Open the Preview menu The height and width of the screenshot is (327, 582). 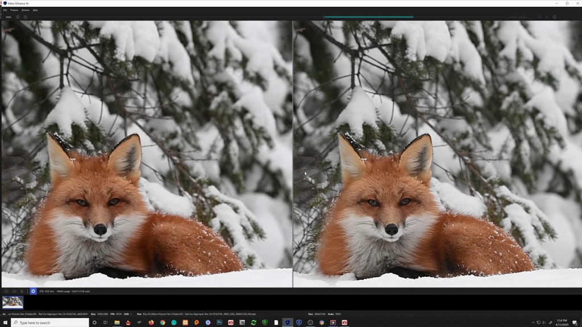14,10
